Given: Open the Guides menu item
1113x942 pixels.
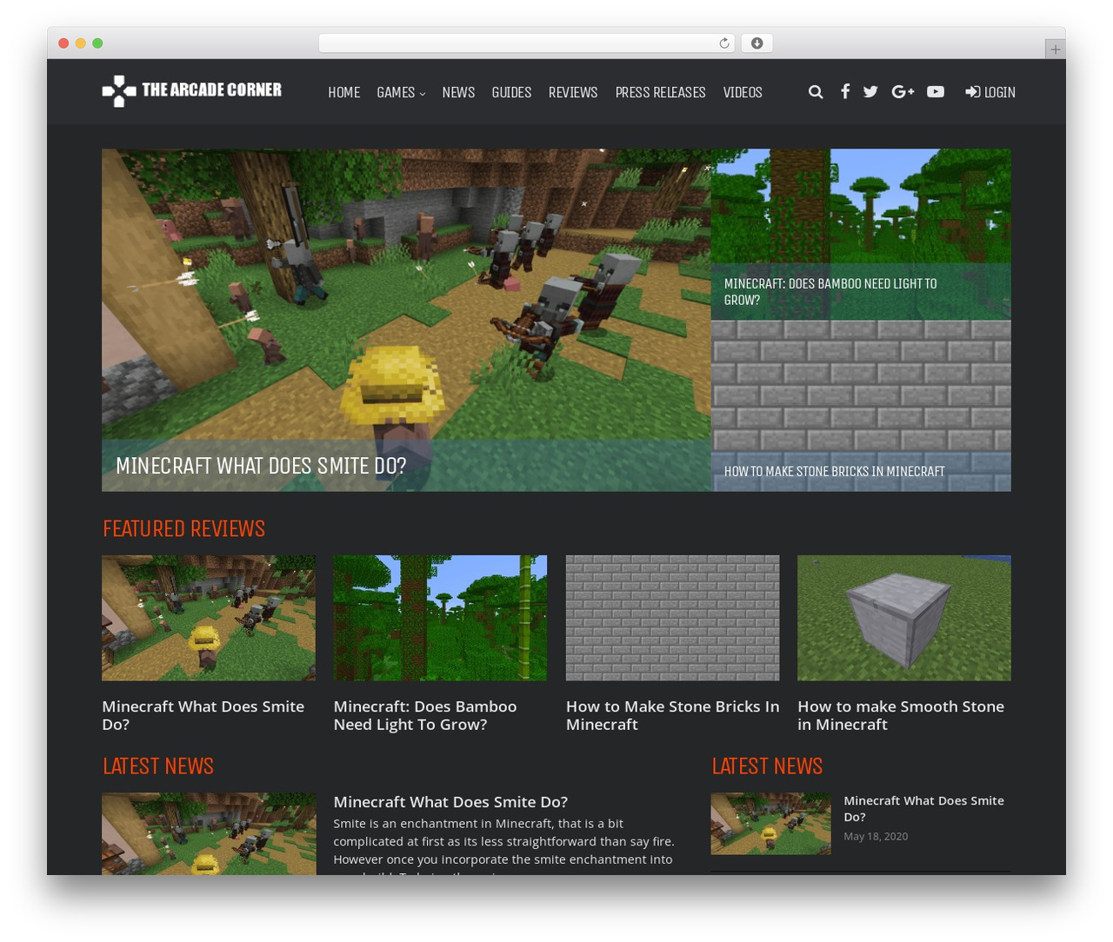Looking at the screenshot, I should [x=511, y=92].
